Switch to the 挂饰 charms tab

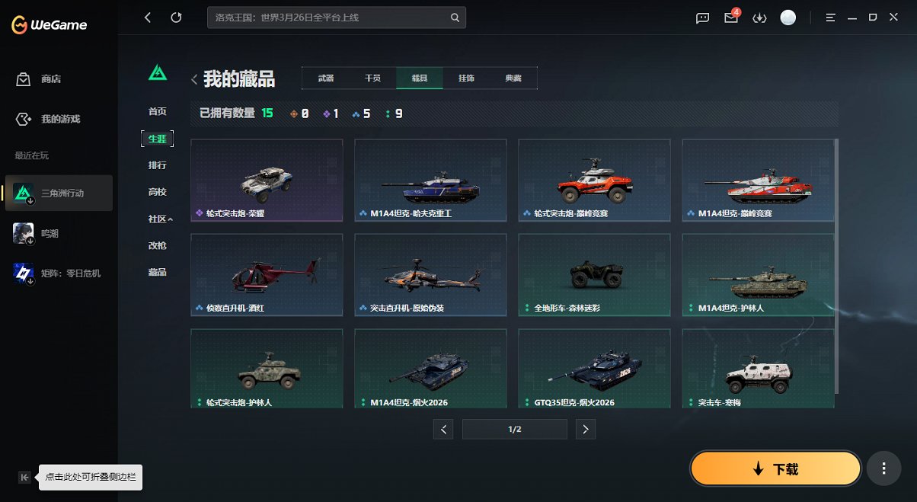pyautogui.click(x=465, y=77)
